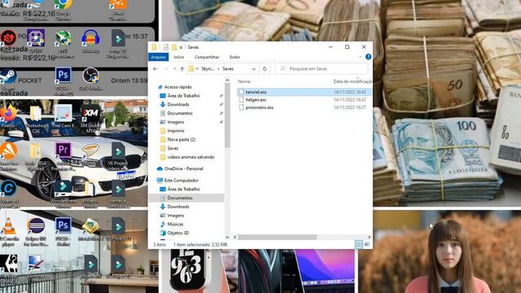Open Compartilhar ribbon tab
Screen dimensions: 521x293
(x=207, y=57)
